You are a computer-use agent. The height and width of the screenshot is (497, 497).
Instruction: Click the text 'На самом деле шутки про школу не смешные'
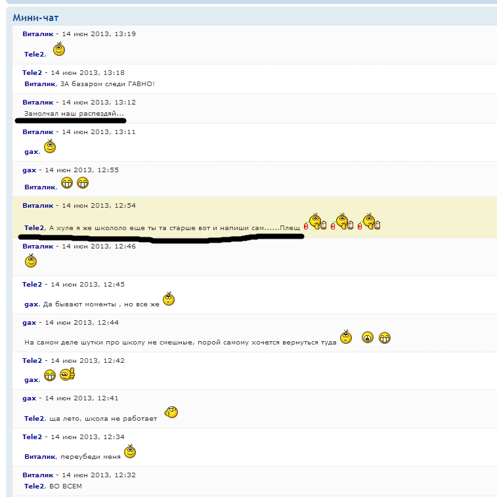point(108,343)
